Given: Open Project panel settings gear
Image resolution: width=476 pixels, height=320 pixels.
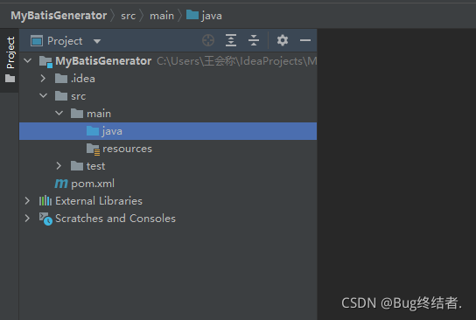Looking at the screenshot, I should [283, 40].
